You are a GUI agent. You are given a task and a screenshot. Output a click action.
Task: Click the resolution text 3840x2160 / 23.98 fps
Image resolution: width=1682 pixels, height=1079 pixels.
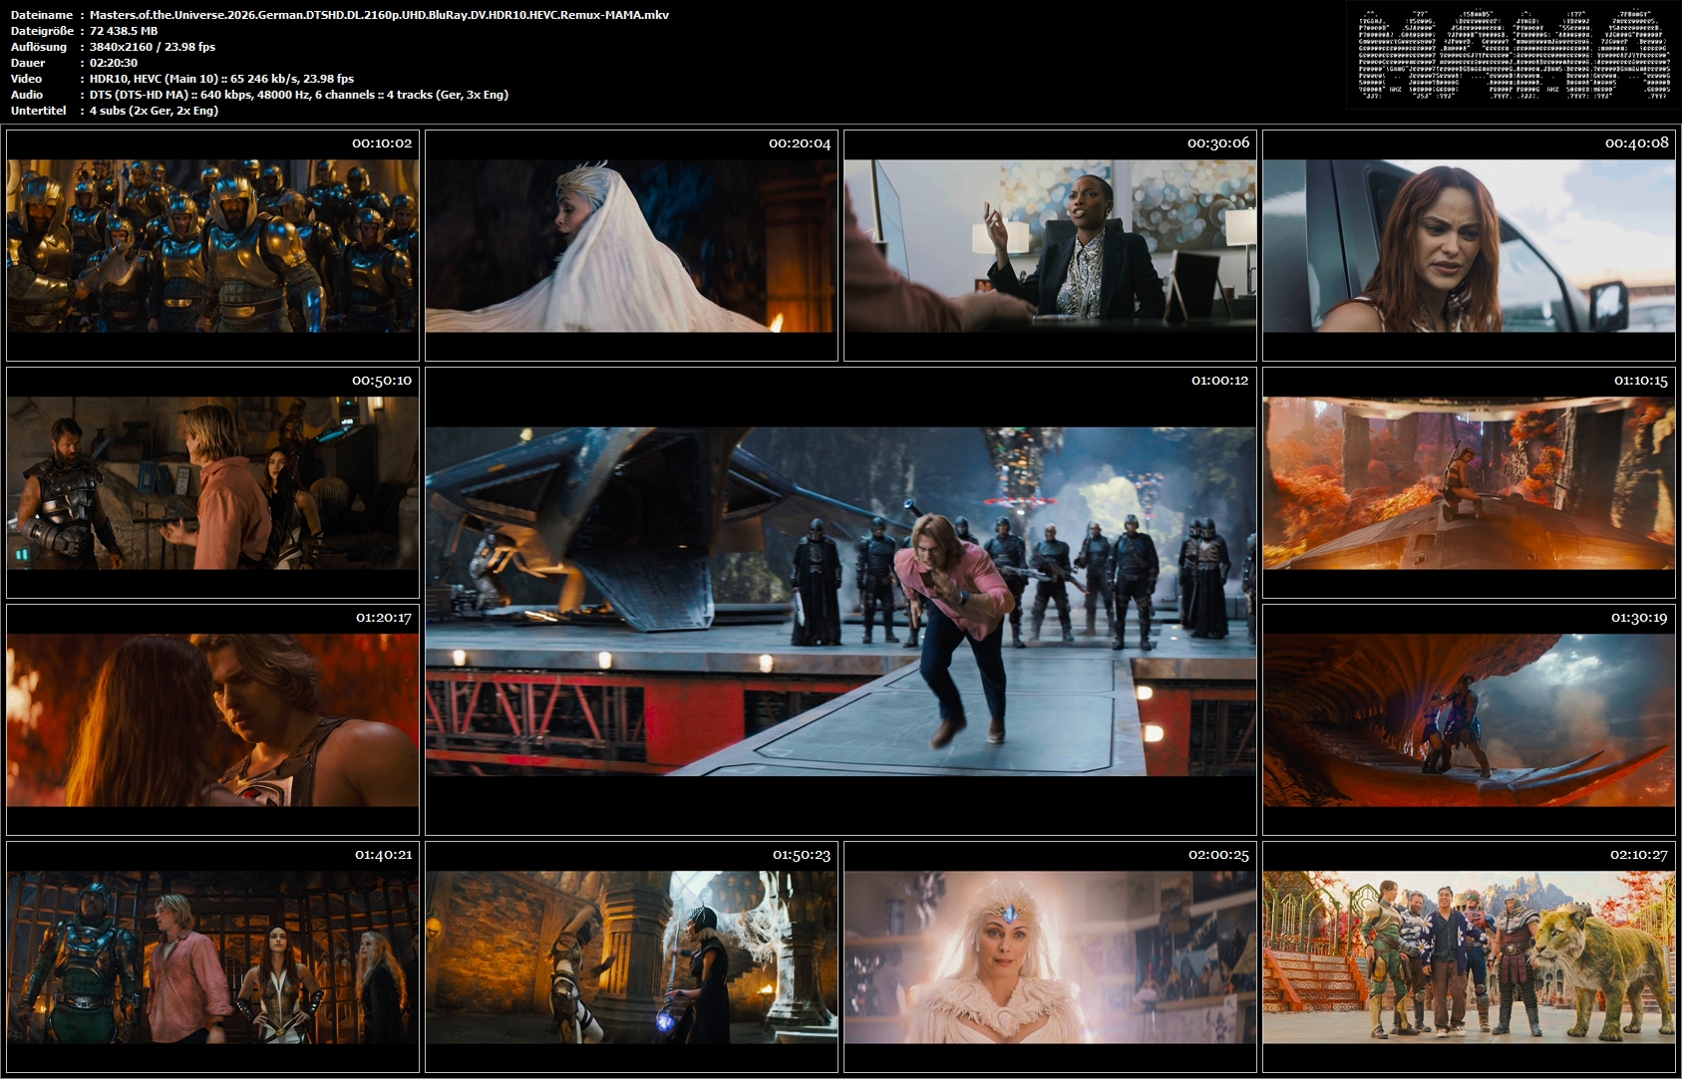[x=153, y=47]
